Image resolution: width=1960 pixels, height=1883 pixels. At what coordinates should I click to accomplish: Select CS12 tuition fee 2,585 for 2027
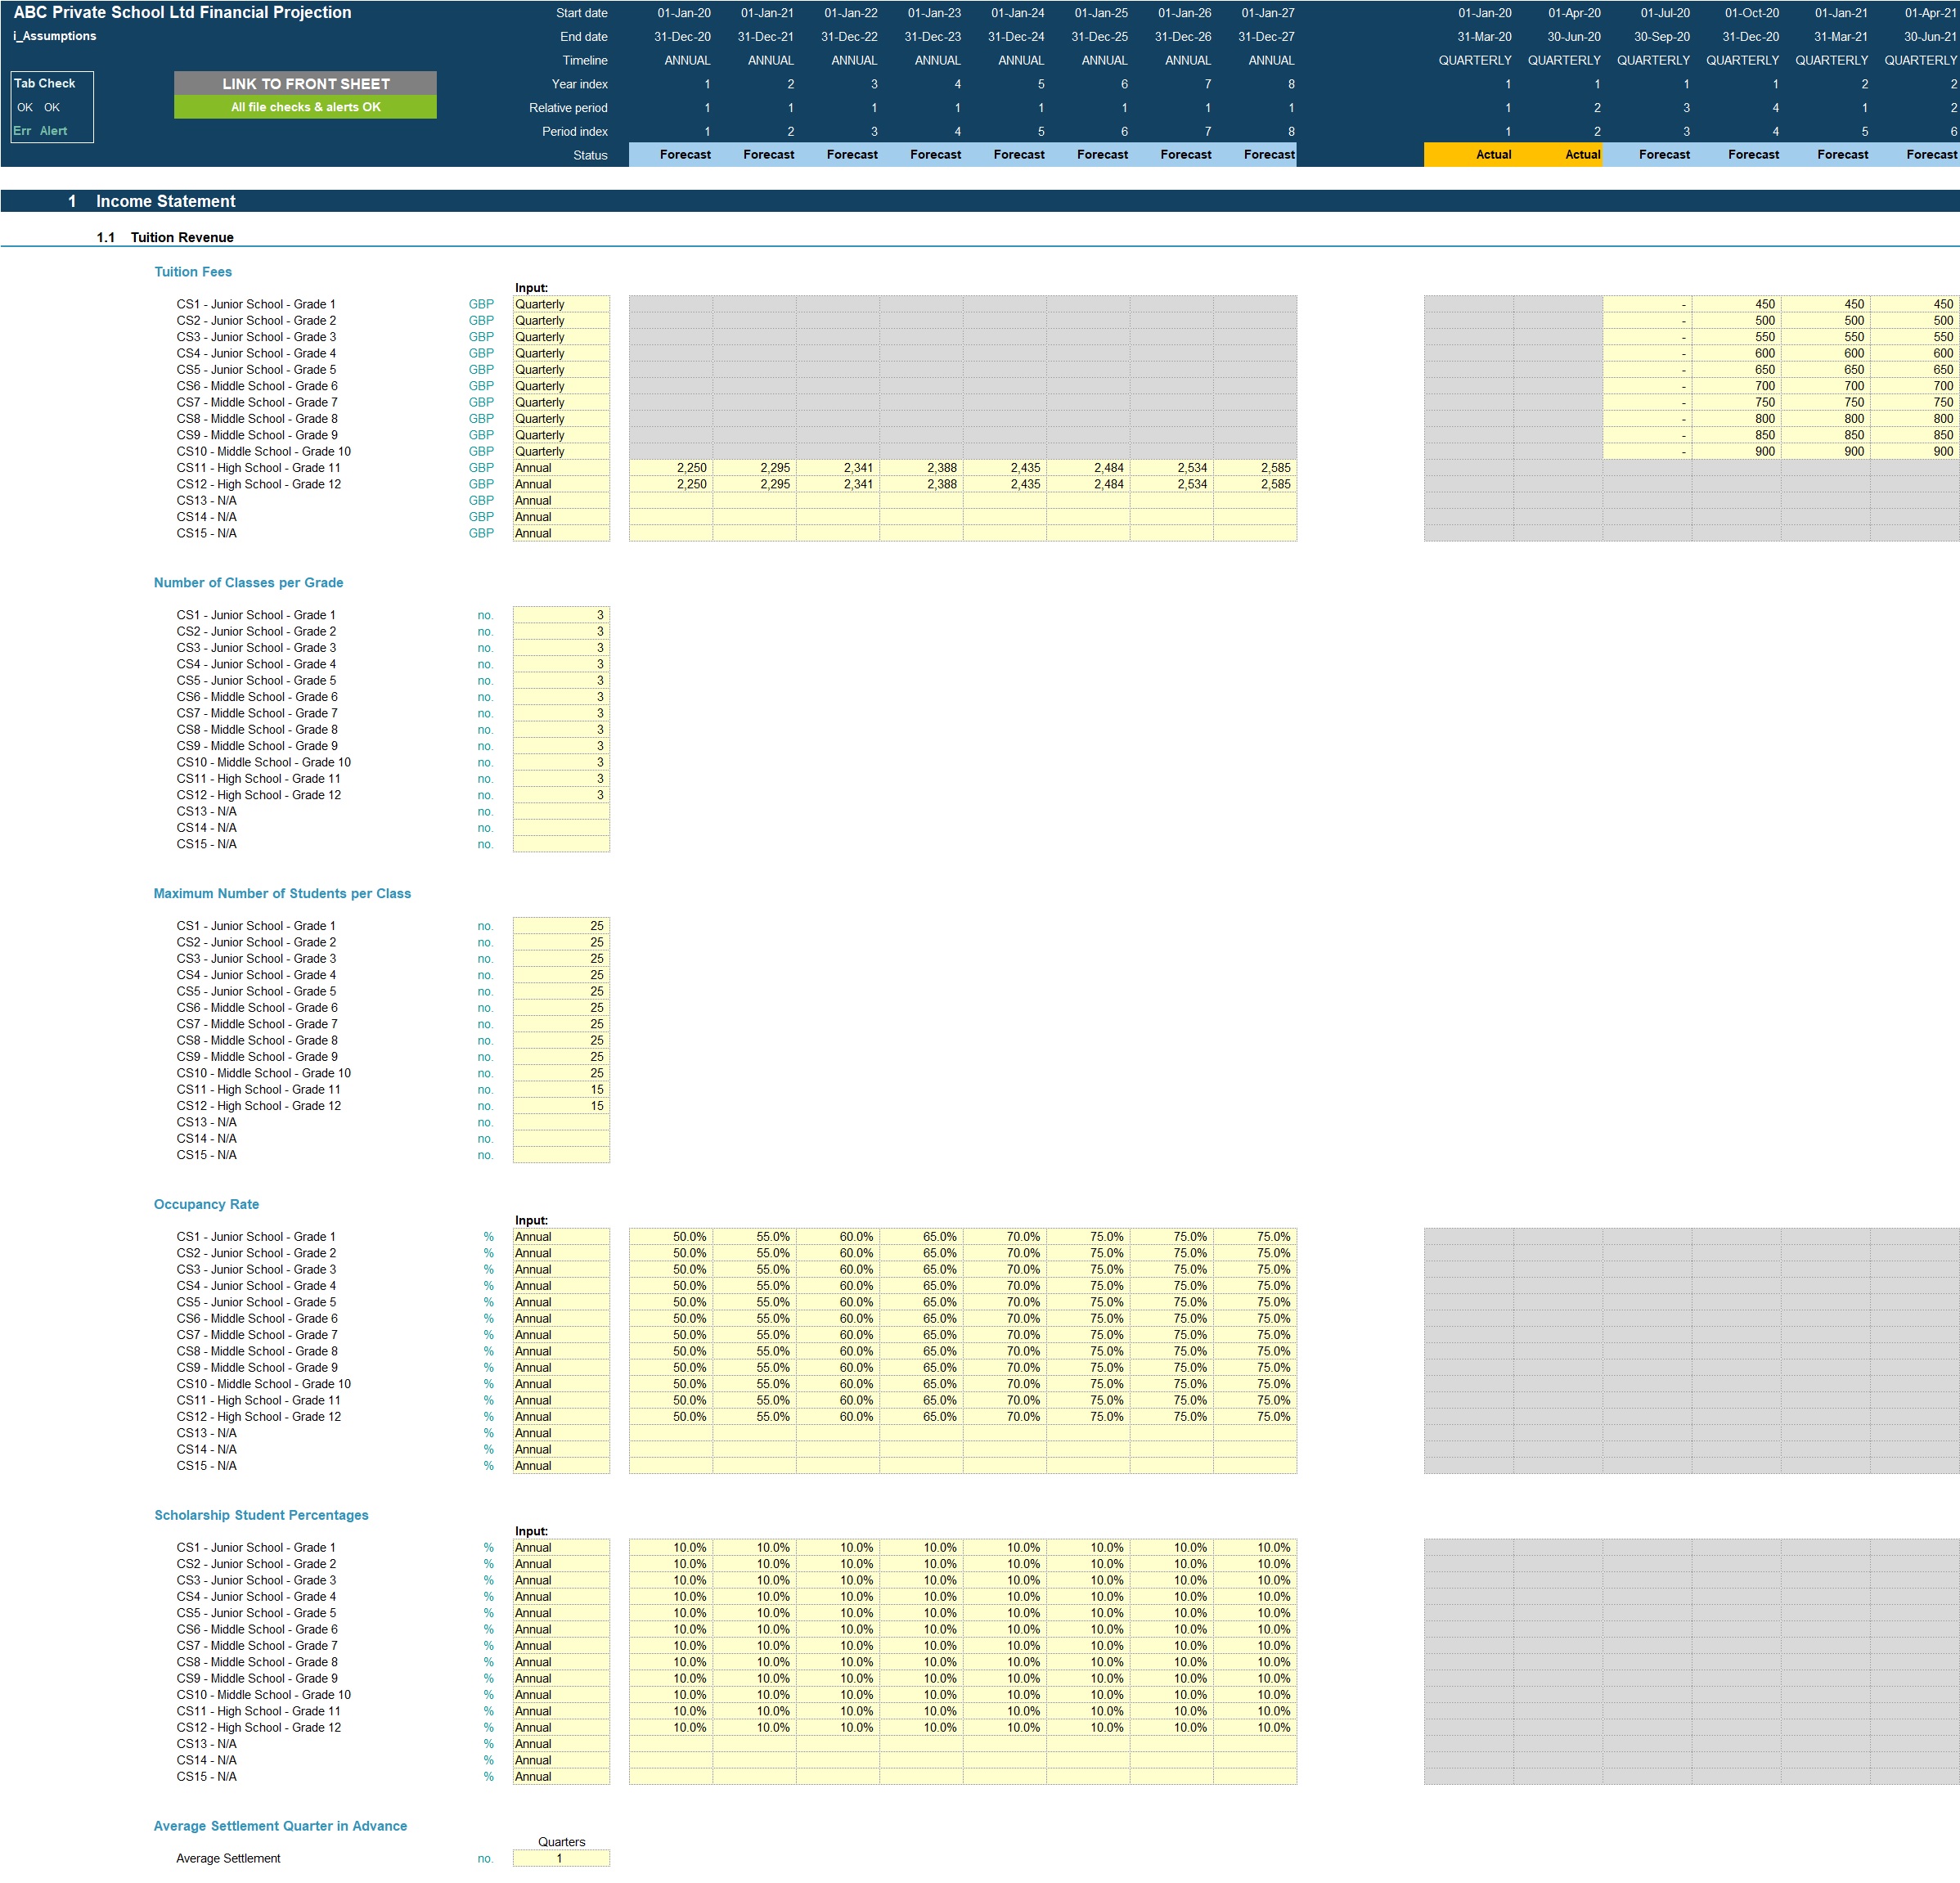(x=1255, y=484)
